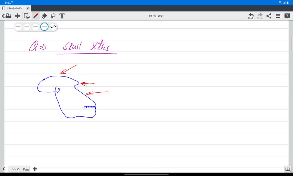Pick the purple pen preset
The width and height of the screenshot is (293, 176).
click(x=27, y=27)
